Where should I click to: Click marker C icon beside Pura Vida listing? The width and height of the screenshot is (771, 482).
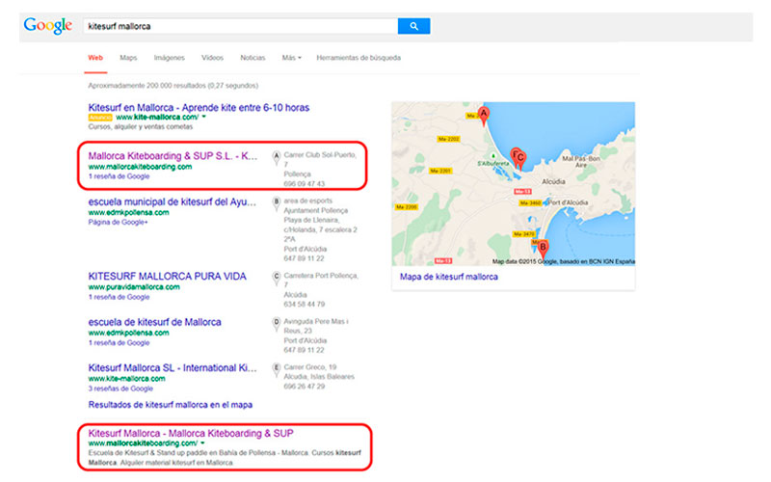[277, 278]
